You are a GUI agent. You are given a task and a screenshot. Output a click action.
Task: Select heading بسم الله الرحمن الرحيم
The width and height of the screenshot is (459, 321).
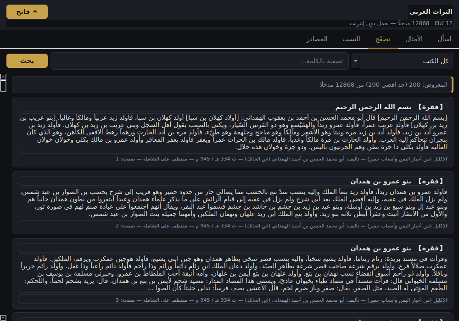pyautogui.click(x=373, y=107)
